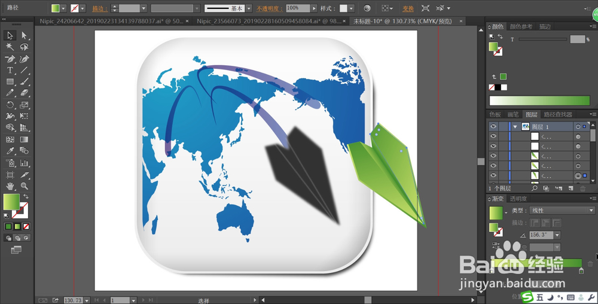Select the Mesh tool
The width and height of the screenshot is (598, 304).
(10, 139)
